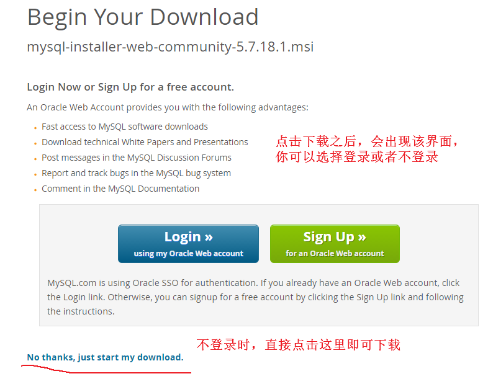Select the mysql-installer-web-community-5.7.18.1.msi filename text
488x384 pixels.
click(170, 47)
